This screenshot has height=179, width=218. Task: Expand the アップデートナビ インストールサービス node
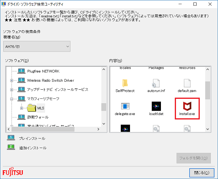(x=11, y=90)
